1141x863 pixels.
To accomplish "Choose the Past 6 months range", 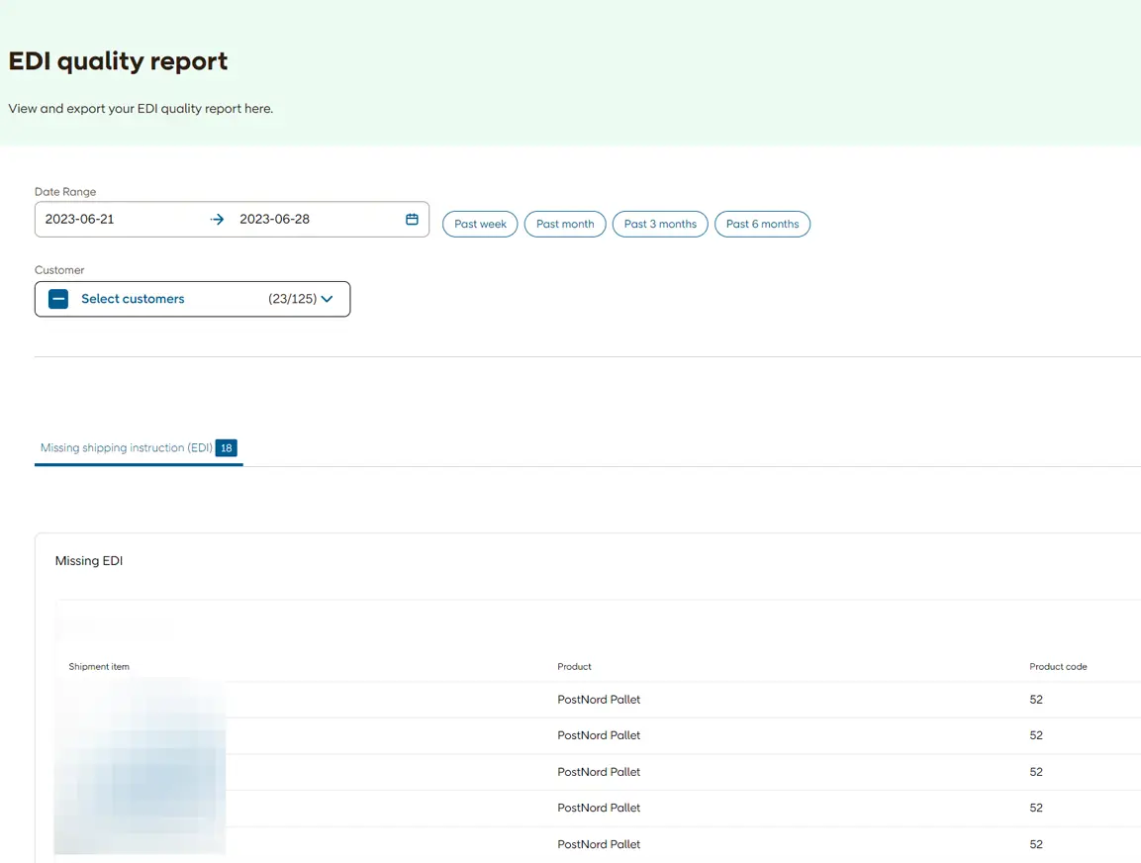I will click(762, 224).
